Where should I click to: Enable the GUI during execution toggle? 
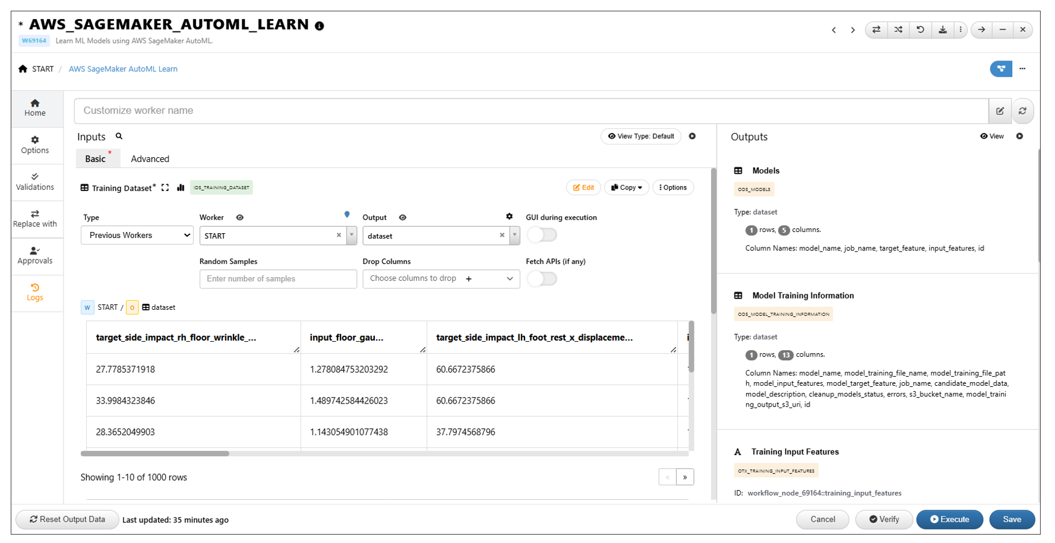(542, 235)
